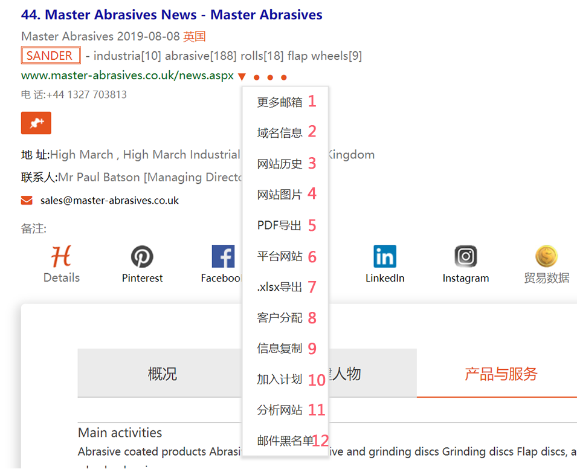Select 更多邮箱 in the dropdown menu

(280, 102)
